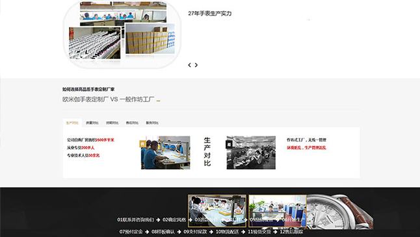Click step 02确定风格 in process list
420x237 pixels.
174,219
